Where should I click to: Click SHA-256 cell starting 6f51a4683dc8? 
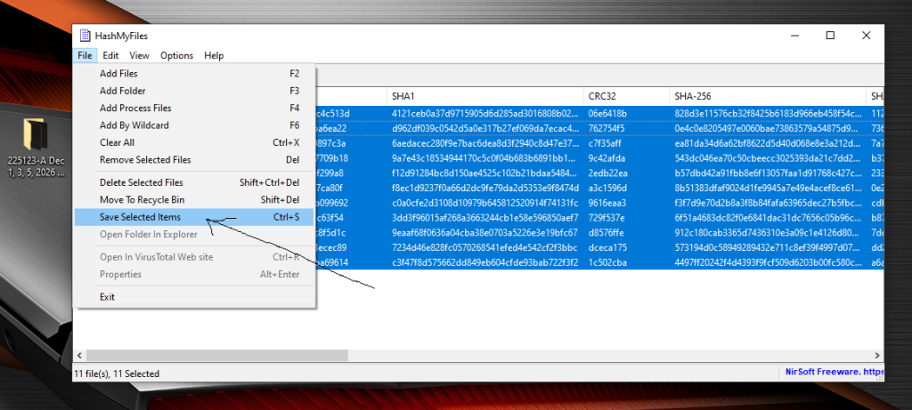tap(768, 218)
